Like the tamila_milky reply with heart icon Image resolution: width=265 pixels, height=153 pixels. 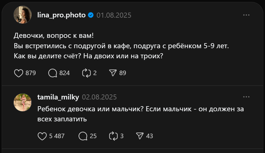pos(42,136)
